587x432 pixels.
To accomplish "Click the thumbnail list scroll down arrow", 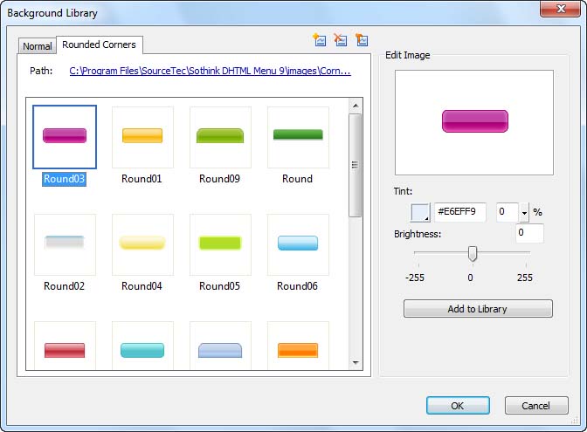I will [x=356, y=362].
